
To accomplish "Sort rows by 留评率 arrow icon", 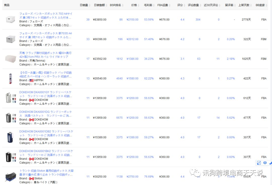I will click(235, 5).
